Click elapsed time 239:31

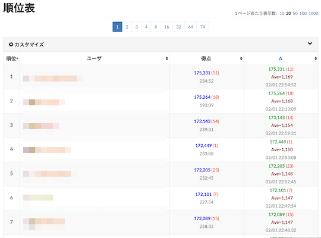tap(206, 129)
